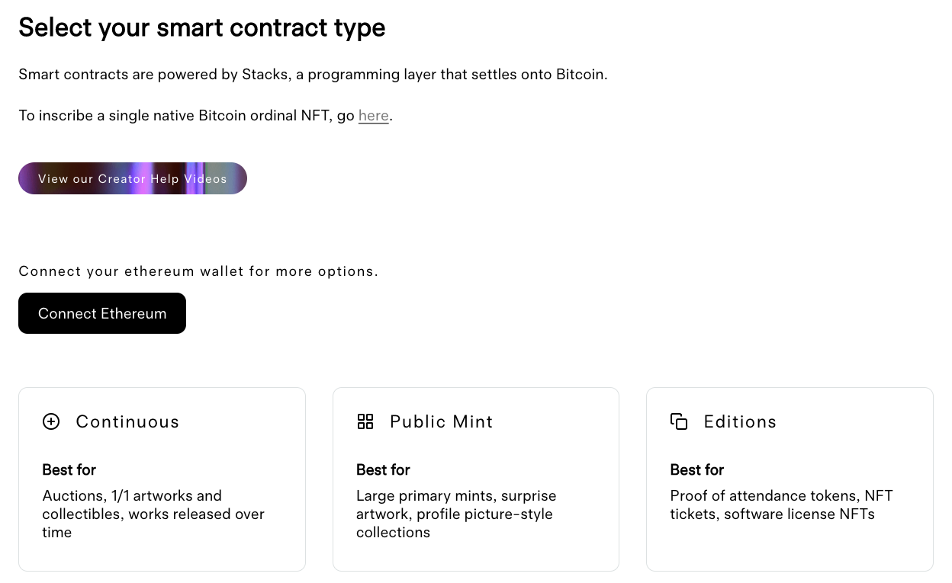The height and width of the screenshot is (583, 952).
Task: Click the Auctions, 1/1 artworks description text
Action: 153,514
